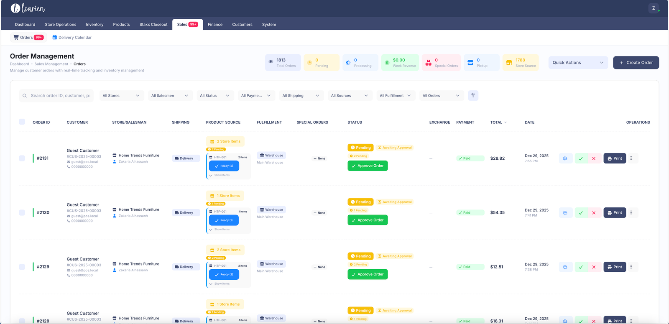Open Store Operations tab
669x324 pixels.
pos(61,25)
